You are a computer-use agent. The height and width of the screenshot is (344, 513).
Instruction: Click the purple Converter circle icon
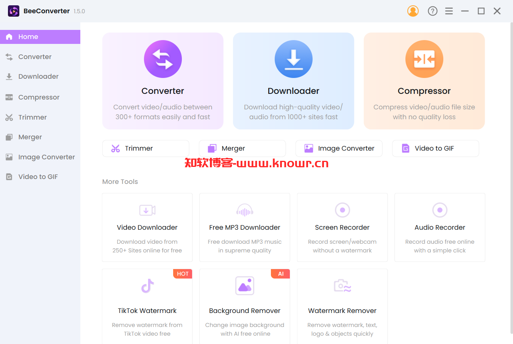tap(163, 59)
